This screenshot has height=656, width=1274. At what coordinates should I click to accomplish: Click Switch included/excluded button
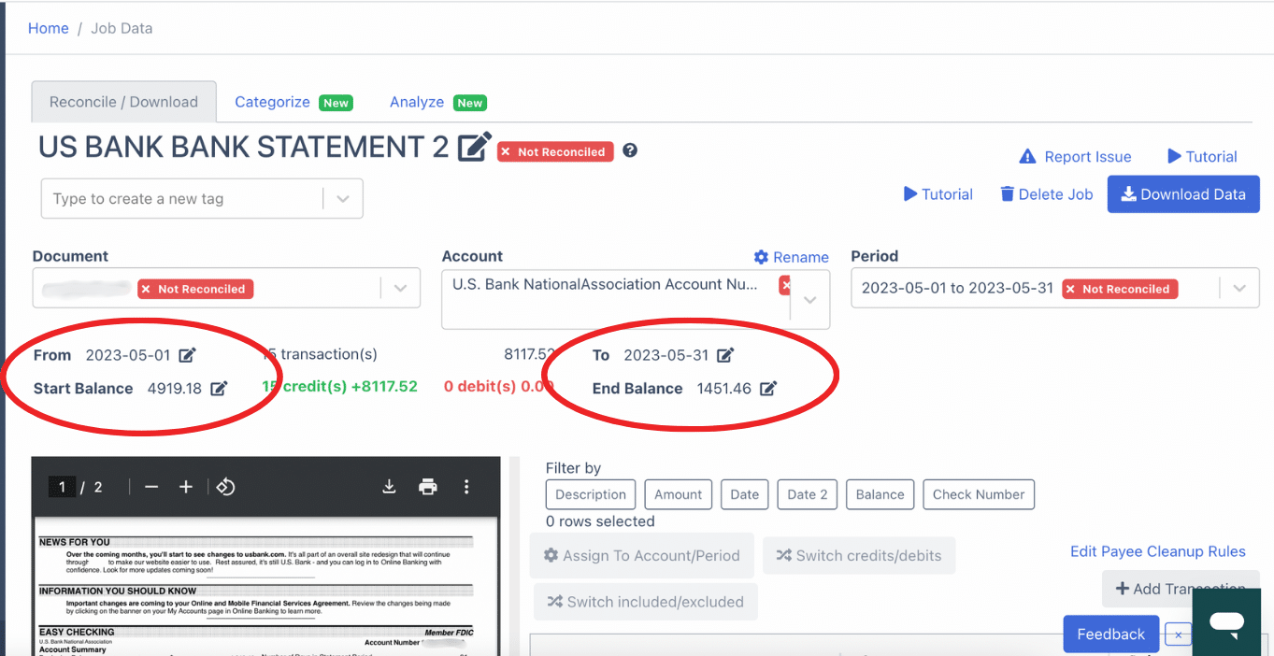[646, 602]
